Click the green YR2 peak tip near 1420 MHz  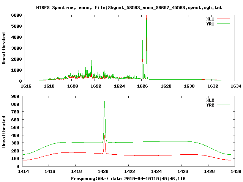click(105, 101)
